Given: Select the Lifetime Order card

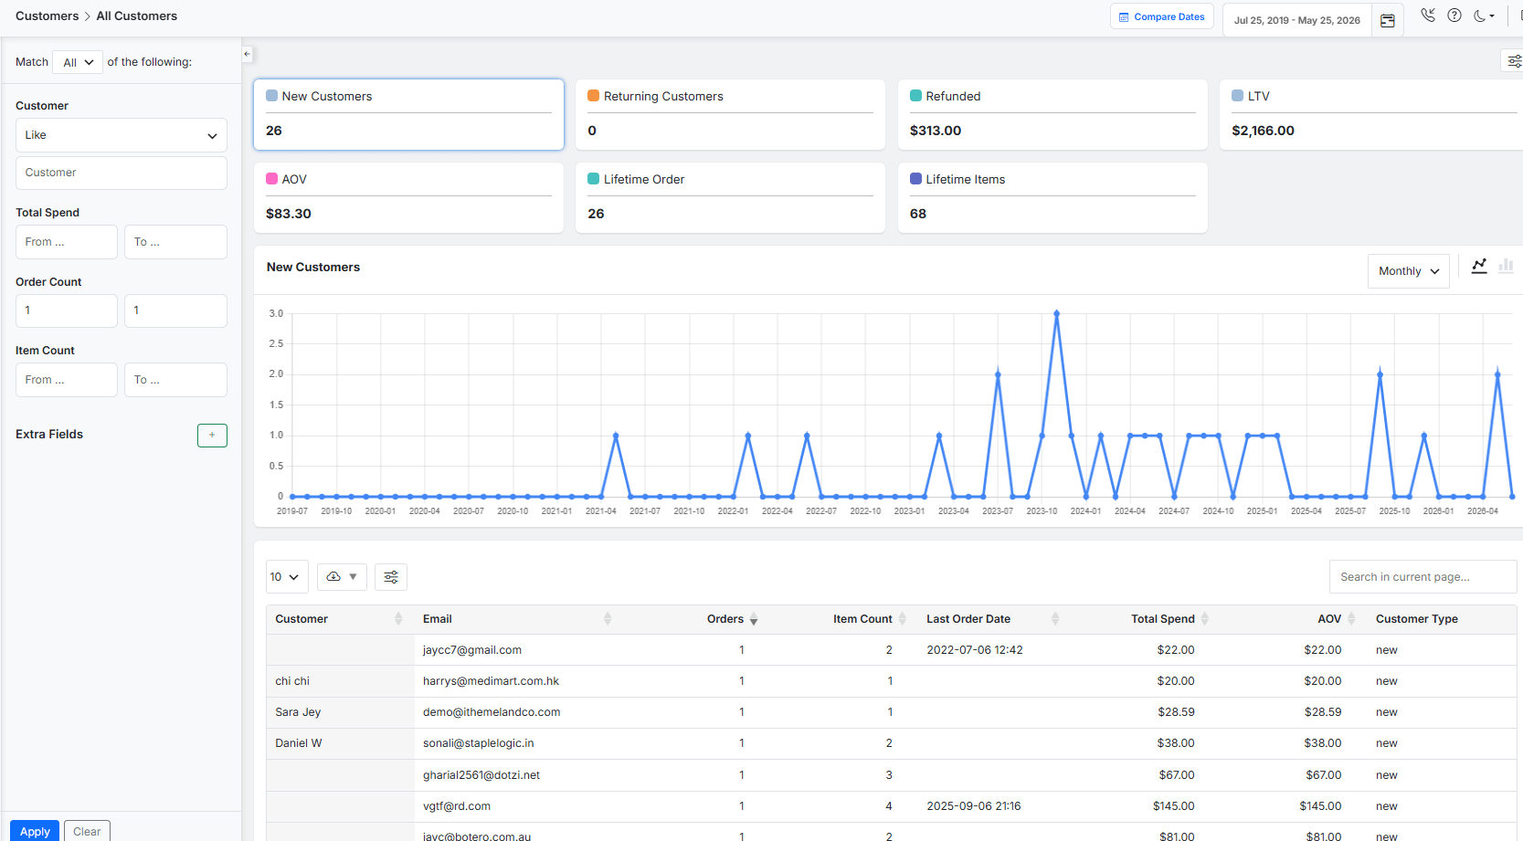Looking at the screenshot, I should point(730,197).
